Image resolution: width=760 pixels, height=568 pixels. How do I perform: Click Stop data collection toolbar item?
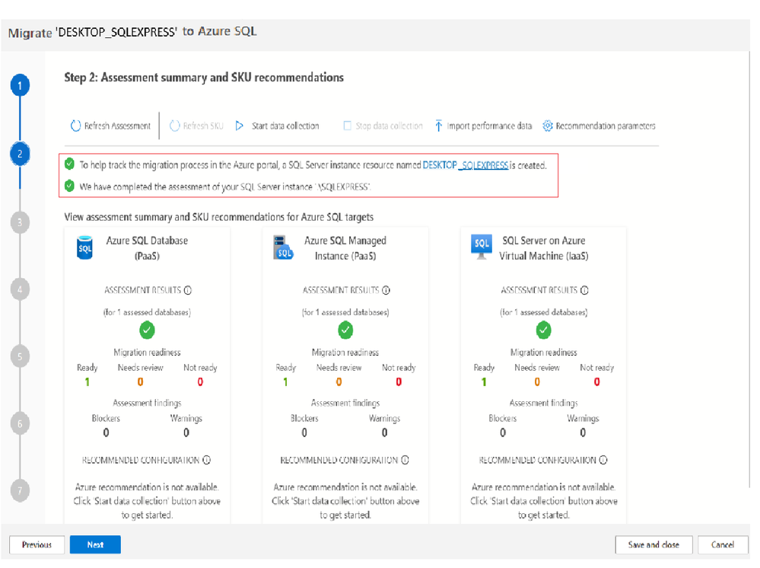(383, 126)
